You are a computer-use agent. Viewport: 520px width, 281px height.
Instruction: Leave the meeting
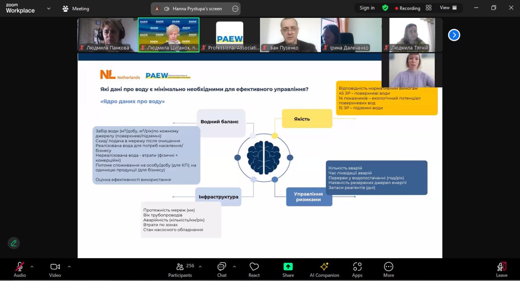tap(502, 270)
